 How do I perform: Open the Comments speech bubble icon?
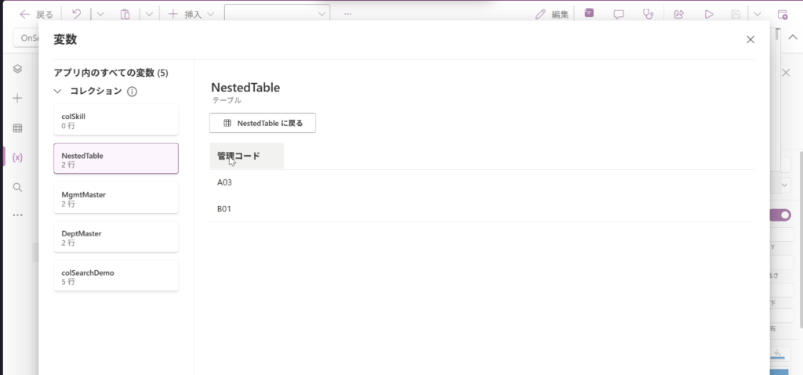(x=619, y=14)
